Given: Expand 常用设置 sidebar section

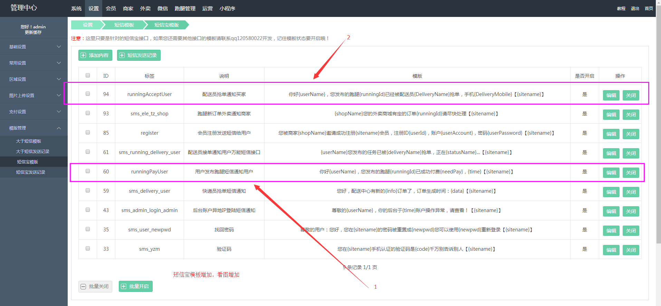Looking at the screenshot, I should [x=34, y=63].
